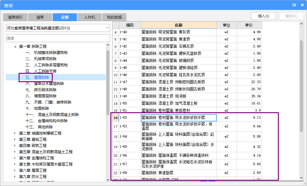Select 三、人工拆除多层建筑物
307x186 pixels.
click(x=47, y=65)
